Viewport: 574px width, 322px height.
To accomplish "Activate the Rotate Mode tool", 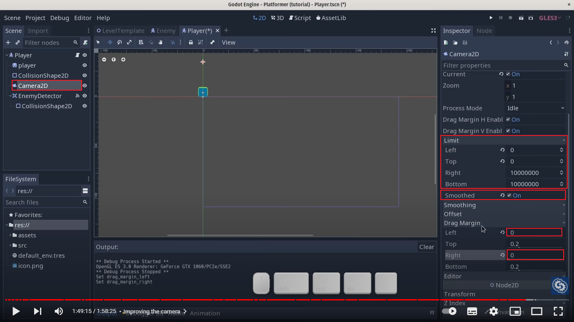I will coord(120,42).
